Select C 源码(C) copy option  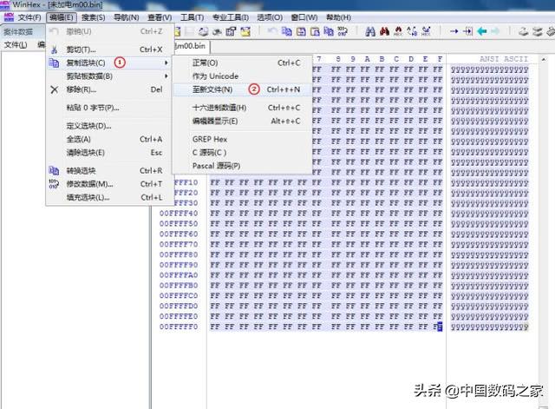click(x=242, y=153)
